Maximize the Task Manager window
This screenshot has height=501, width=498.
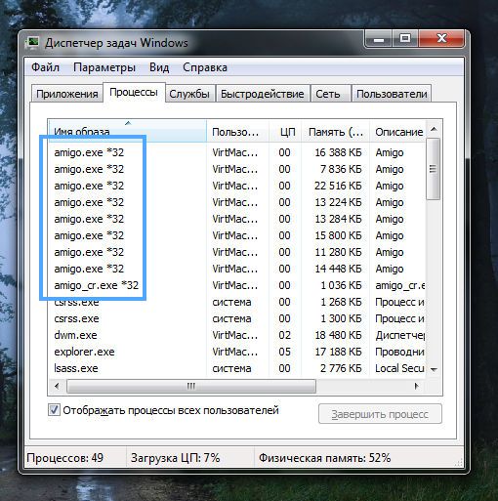(405, 39)
